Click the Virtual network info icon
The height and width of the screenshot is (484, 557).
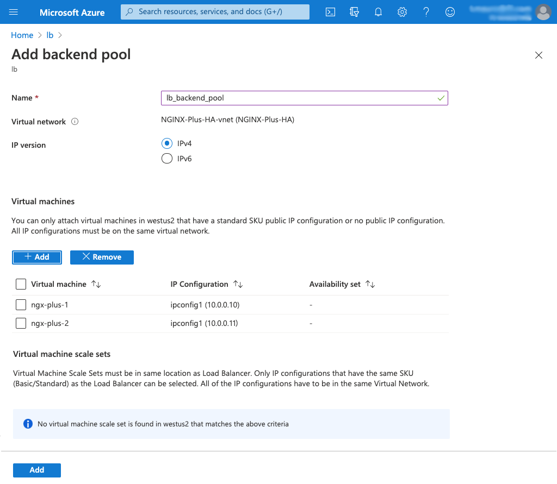click(x=75, y=122)
